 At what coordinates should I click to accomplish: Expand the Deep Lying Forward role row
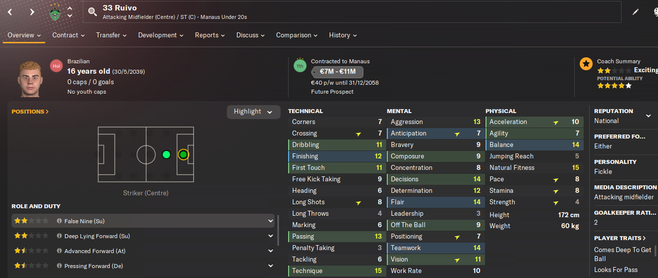click(270, 236)
